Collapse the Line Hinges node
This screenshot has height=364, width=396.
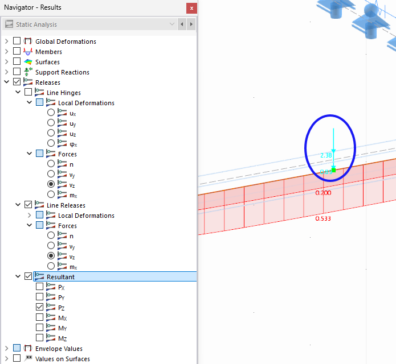click(x=18, y=92)
